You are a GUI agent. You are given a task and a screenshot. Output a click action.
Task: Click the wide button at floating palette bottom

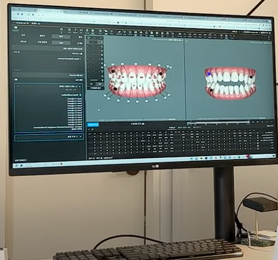click(x=96, y=88)
